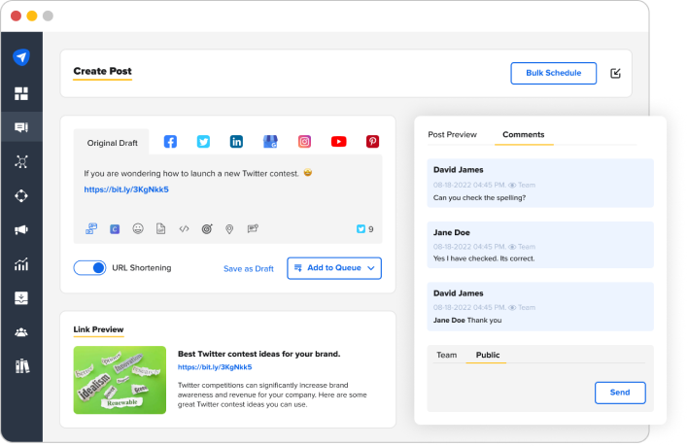Open the bit.ly link in the draft text

pos(126,189)
